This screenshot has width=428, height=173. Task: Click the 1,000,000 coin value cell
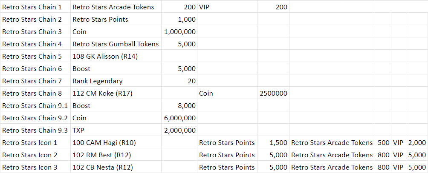179,31
